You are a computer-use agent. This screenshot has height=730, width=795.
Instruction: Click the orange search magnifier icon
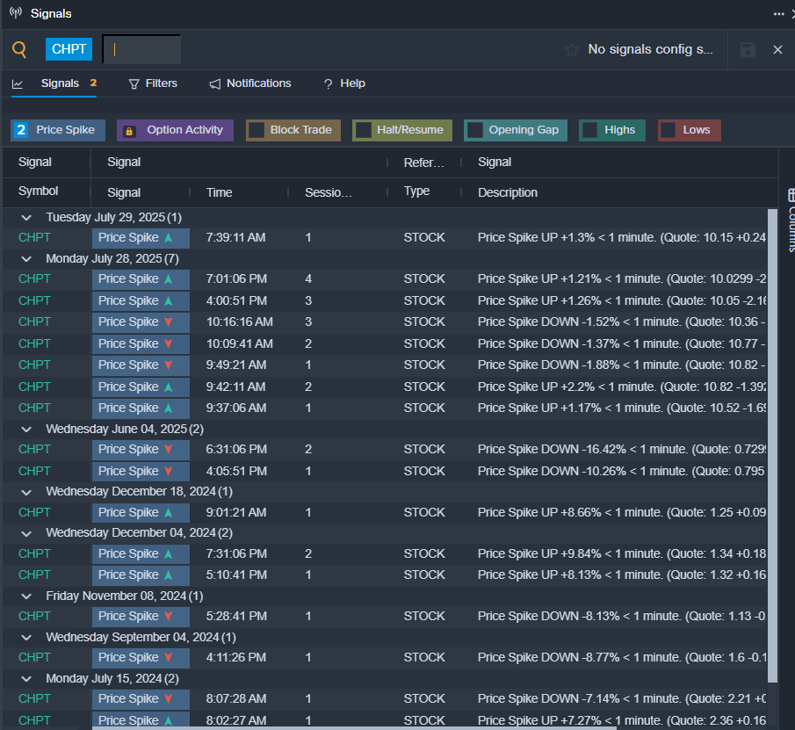click(x=19, y=49)
